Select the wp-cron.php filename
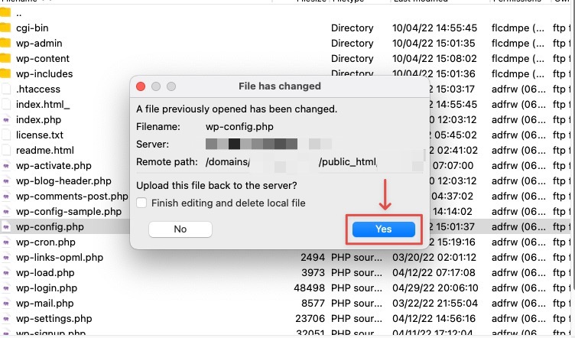This screenshot has height=338, width=575. (x=45, y=242)
